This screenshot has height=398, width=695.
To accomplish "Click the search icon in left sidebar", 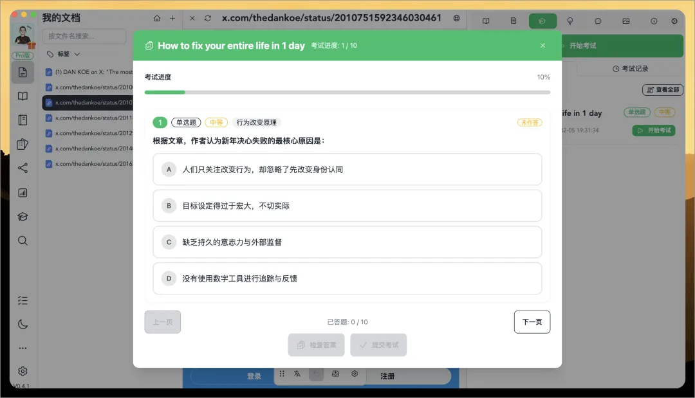I will pyautogui.click(x=22, y=241).
